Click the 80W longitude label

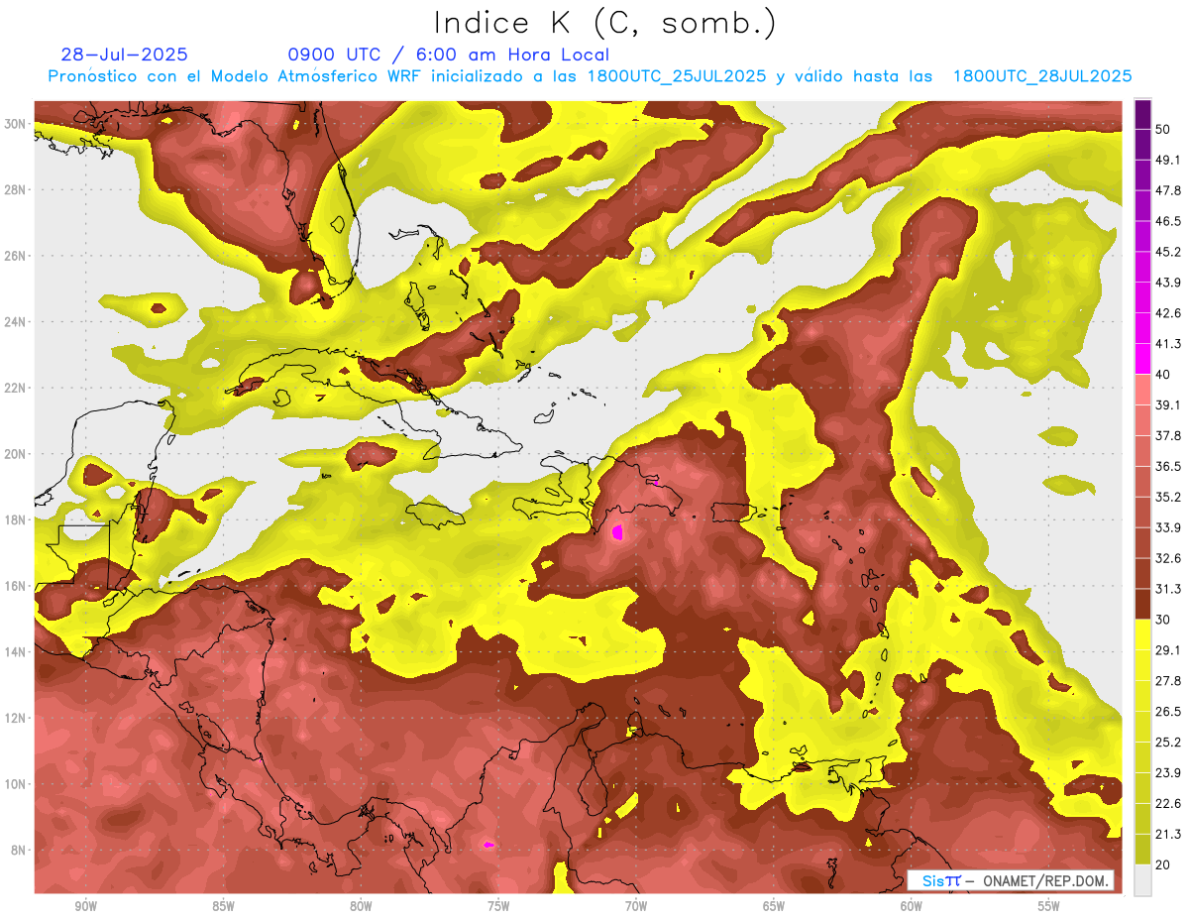click(x=361, y=906)
